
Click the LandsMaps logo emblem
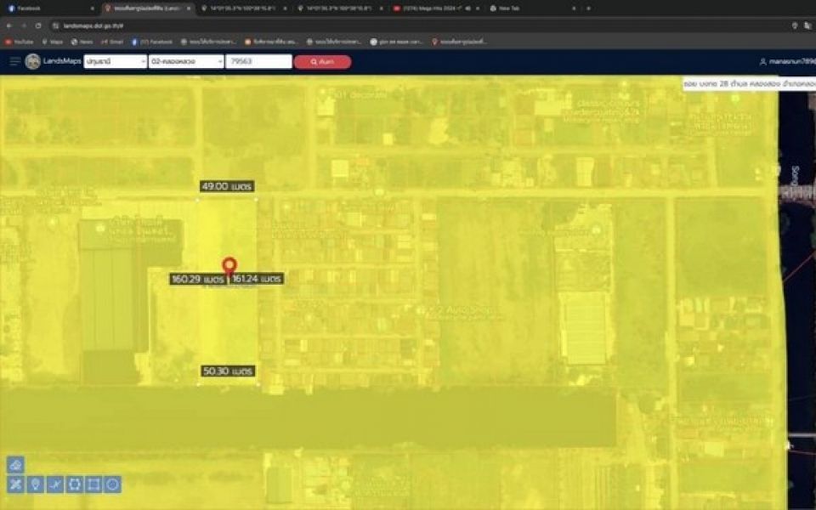[x=32, y=62]
